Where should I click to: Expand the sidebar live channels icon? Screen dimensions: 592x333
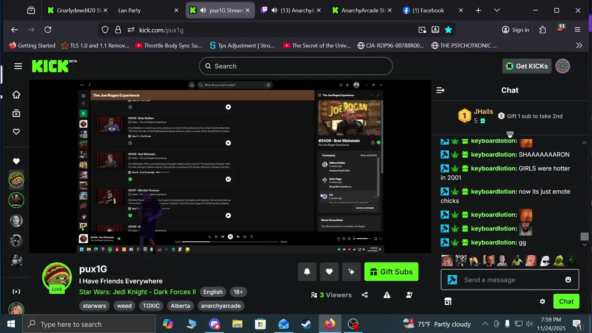(16, 291)
